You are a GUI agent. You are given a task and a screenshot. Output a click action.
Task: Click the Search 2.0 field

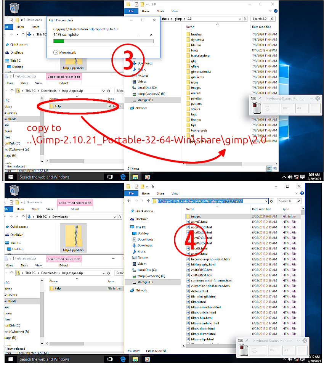pos(263,19)
